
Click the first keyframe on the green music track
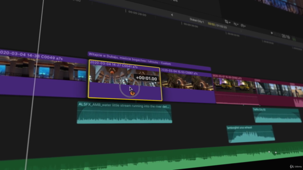(x=269, y=152)
